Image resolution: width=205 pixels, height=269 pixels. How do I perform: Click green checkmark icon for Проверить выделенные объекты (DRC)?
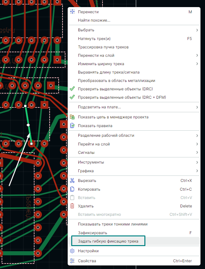(72, 89)
